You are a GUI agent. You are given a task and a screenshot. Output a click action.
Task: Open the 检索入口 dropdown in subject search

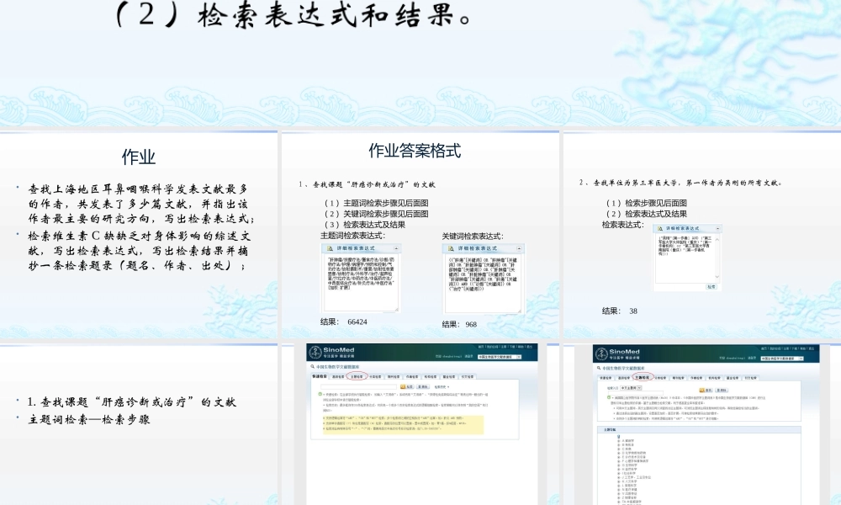pyautogui.click(x=640, y=387)
